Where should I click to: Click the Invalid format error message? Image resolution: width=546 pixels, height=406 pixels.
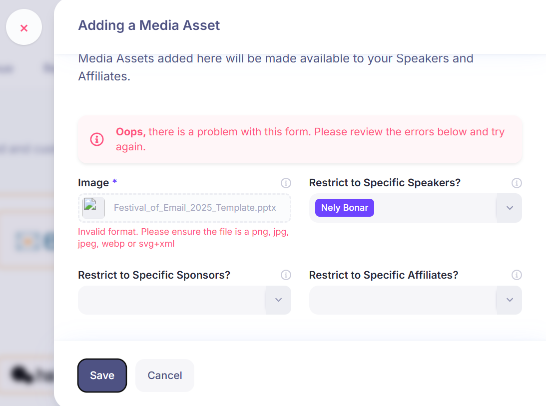point(183,238)
